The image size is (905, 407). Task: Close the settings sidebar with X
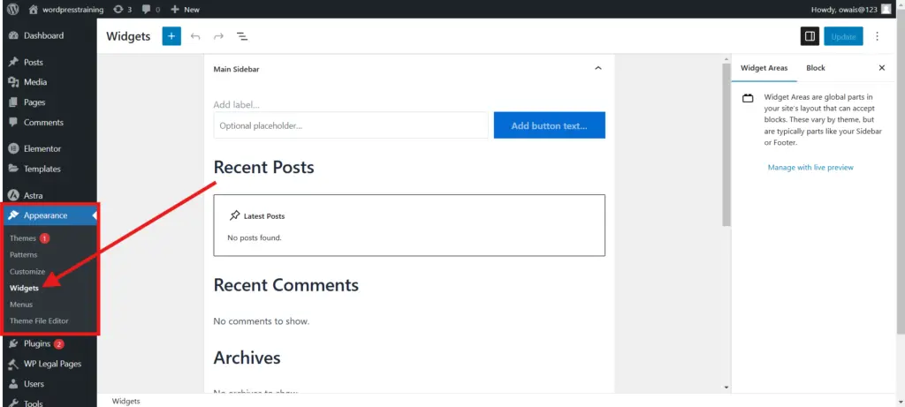pos(882,68)
